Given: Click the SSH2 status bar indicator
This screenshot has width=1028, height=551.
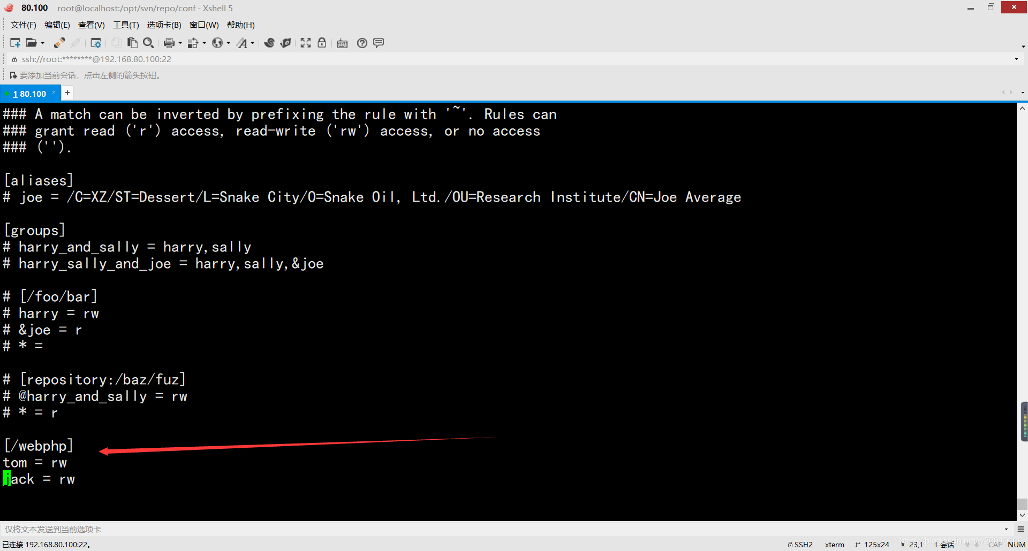Looking at the screenshot, I should [800, 545].
